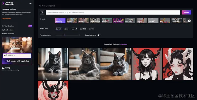Open Sell Your Creations
Viewport: 197px width, 100px height.
pyautogui.click(x=8, y=26)
